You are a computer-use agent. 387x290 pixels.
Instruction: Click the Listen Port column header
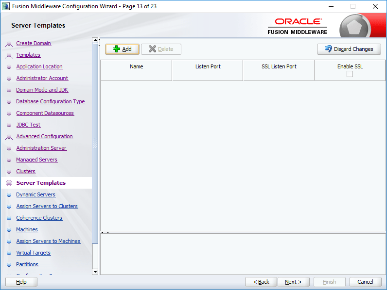pos(208,70)
